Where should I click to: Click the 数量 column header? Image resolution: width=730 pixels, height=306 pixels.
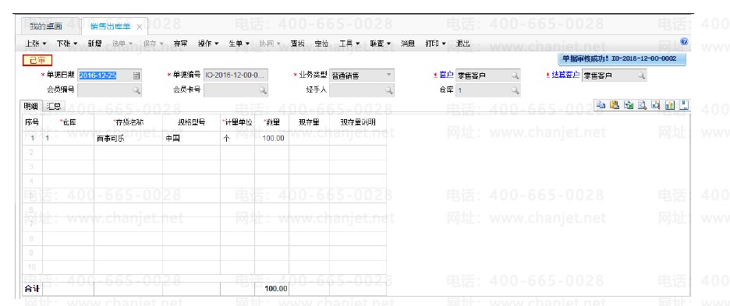coord(272,121)
